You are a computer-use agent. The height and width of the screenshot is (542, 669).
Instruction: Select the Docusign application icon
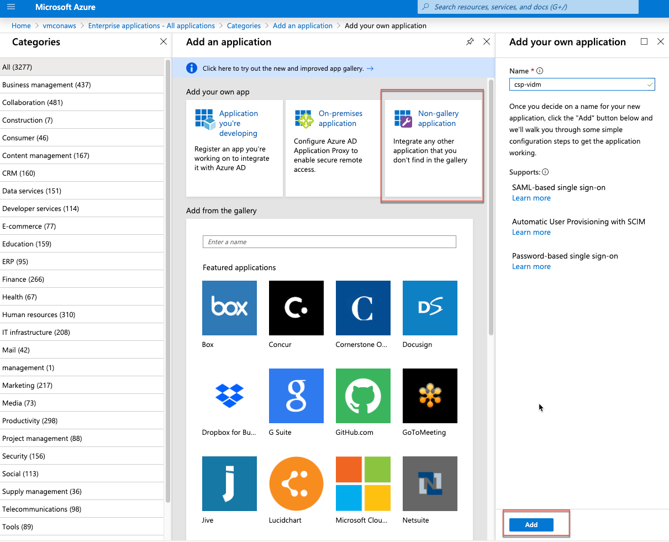click(x=430, y=308)
